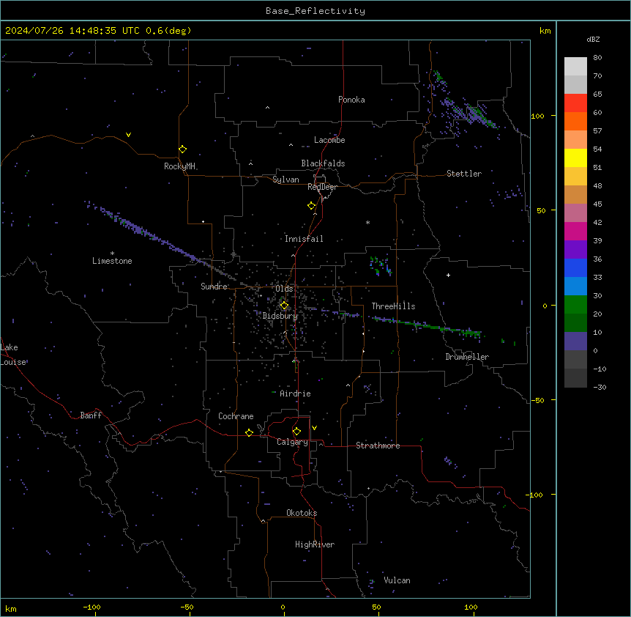Pick the light blue 33-30 dBZ swatch
This screenshot has height=617, width=631.
[x=575, y=287]
